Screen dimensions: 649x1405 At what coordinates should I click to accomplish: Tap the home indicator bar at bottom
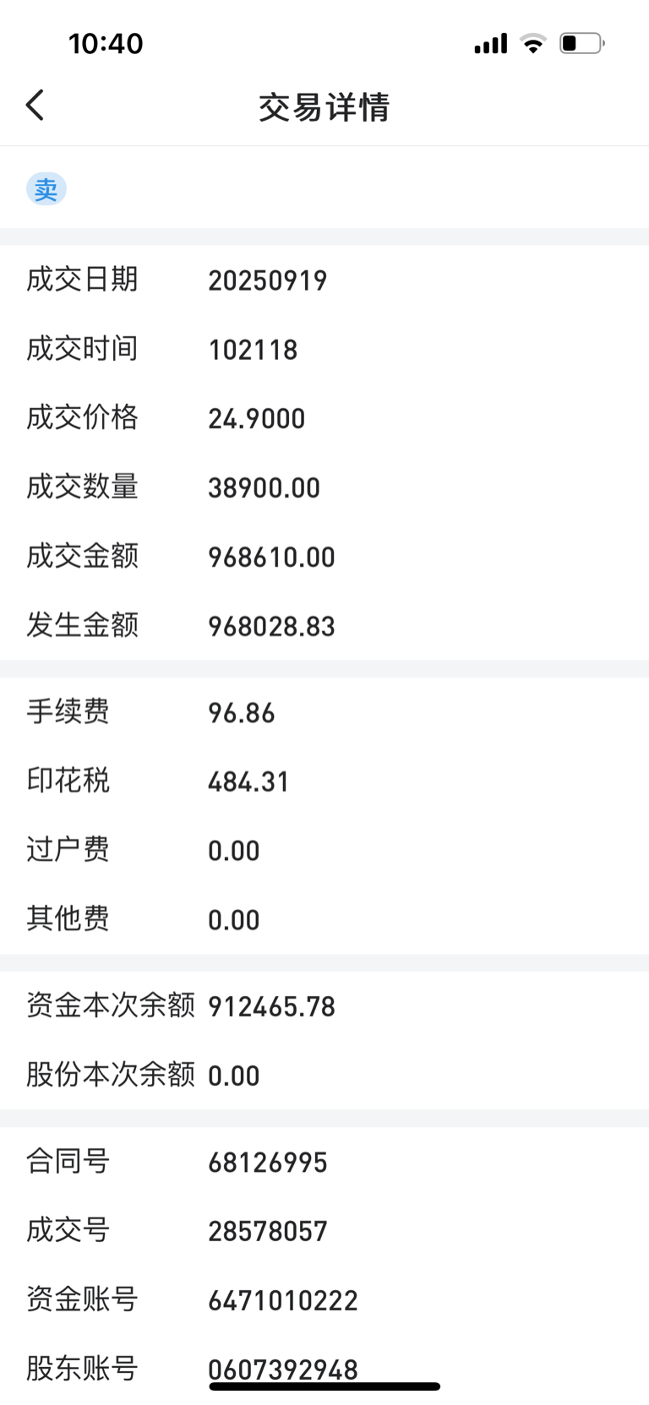tap(324, 1386)
